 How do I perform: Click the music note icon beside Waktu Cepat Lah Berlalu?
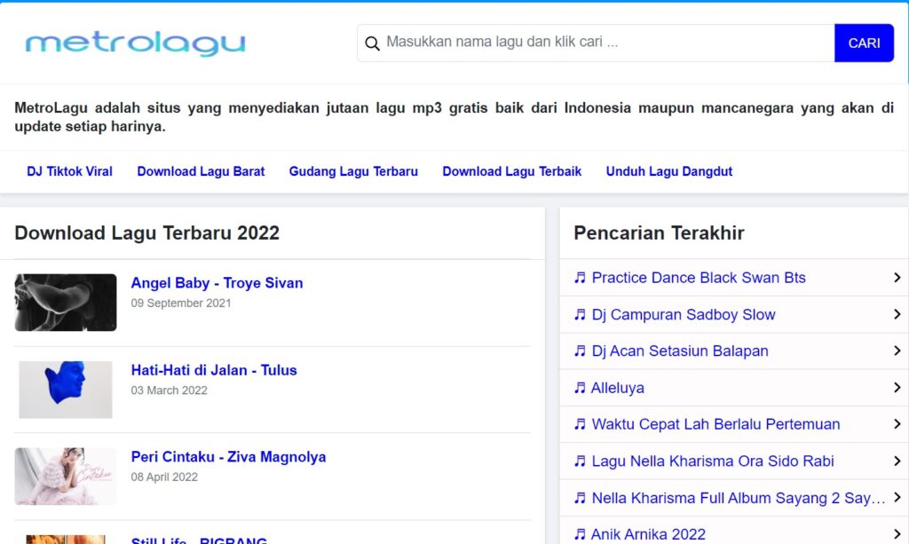point(580,424)
